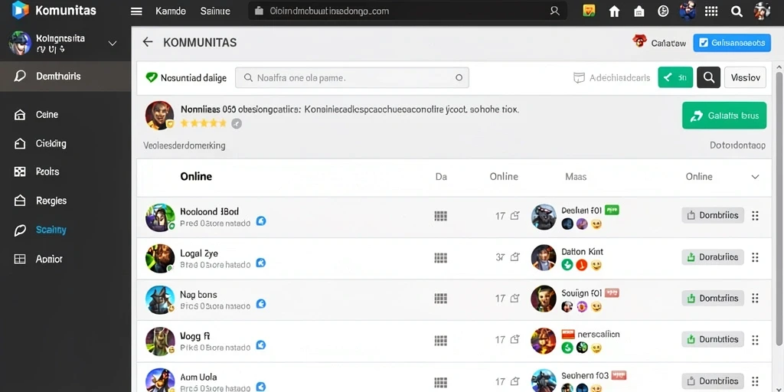Click the blue badge in Logal Zye row
Viewport: 784px width, 392px height.
pos(260,263)
